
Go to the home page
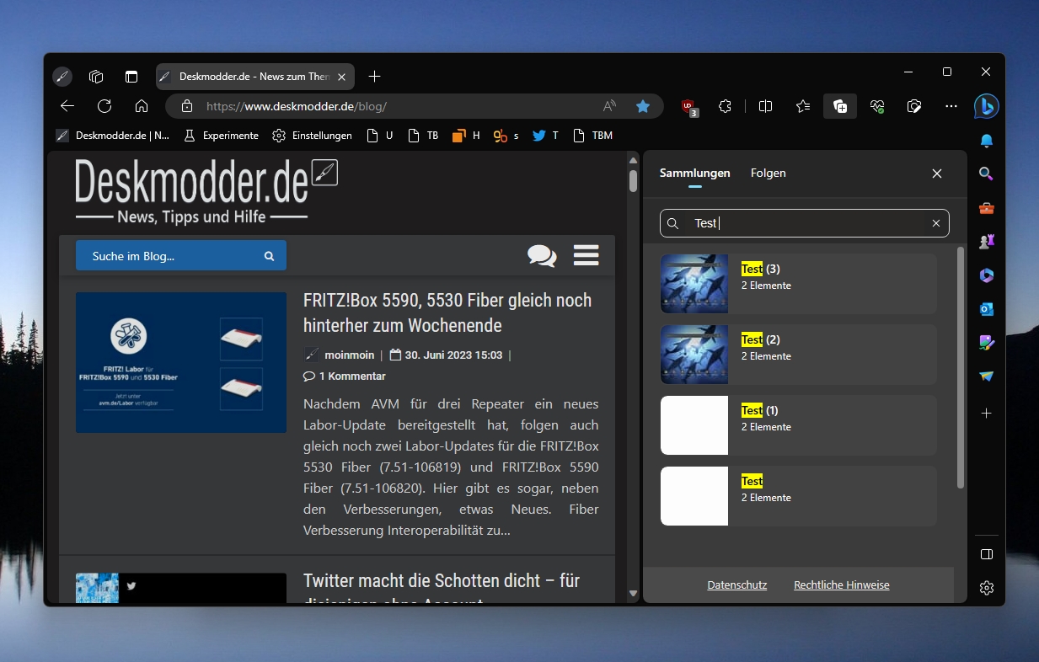(142, 106)
